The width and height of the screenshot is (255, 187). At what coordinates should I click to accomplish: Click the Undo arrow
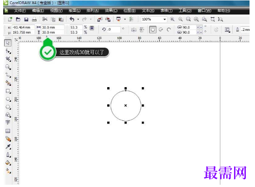click(x=72, y=19)
